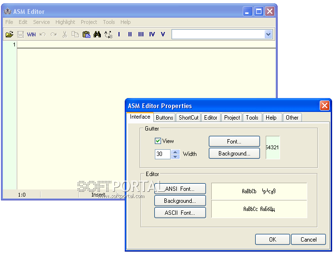This screenshot has height=254, width=335.
Task: Select the Interface tab in Properties
Action: 140,117
